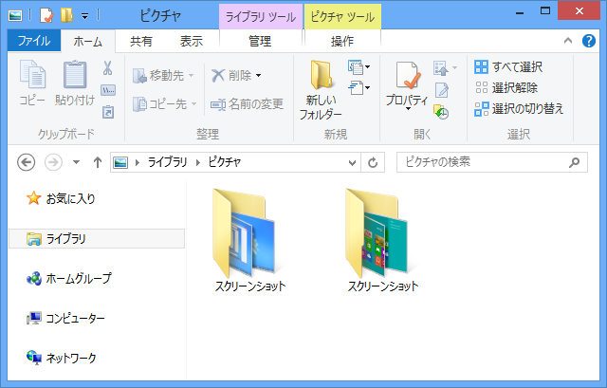Open the address bar history dropdown
Image resolution: width=607 pixels, height=388 pixels.
352,162
